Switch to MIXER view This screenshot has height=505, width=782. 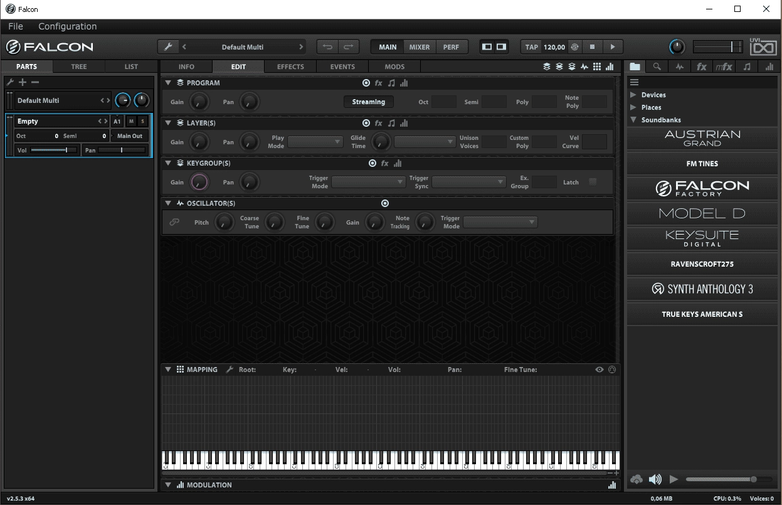click(420, 47)
